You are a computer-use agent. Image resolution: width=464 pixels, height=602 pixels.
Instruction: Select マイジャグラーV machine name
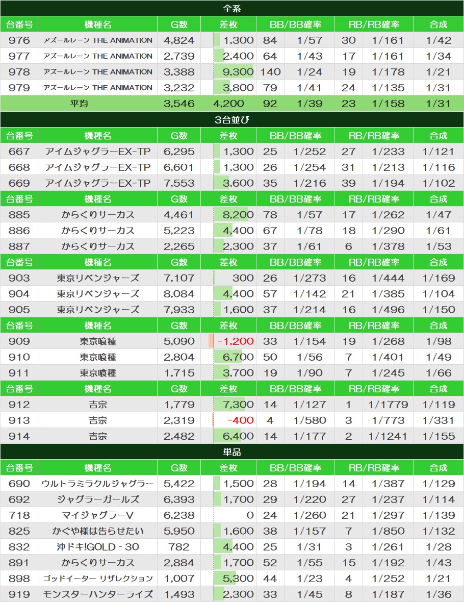click(97, 515)
